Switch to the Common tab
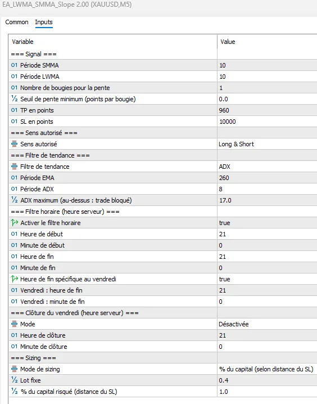The width and height of the screenshot is (317, 404). click(17, 22)
